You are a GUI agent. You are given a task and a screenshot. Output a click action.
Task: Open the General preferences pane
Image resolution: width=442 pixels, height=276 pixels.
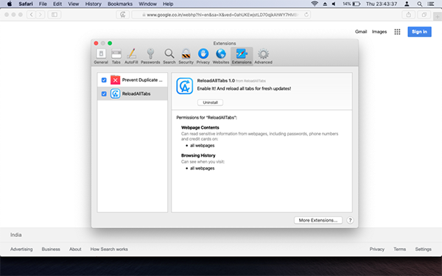tap(101, 57)
